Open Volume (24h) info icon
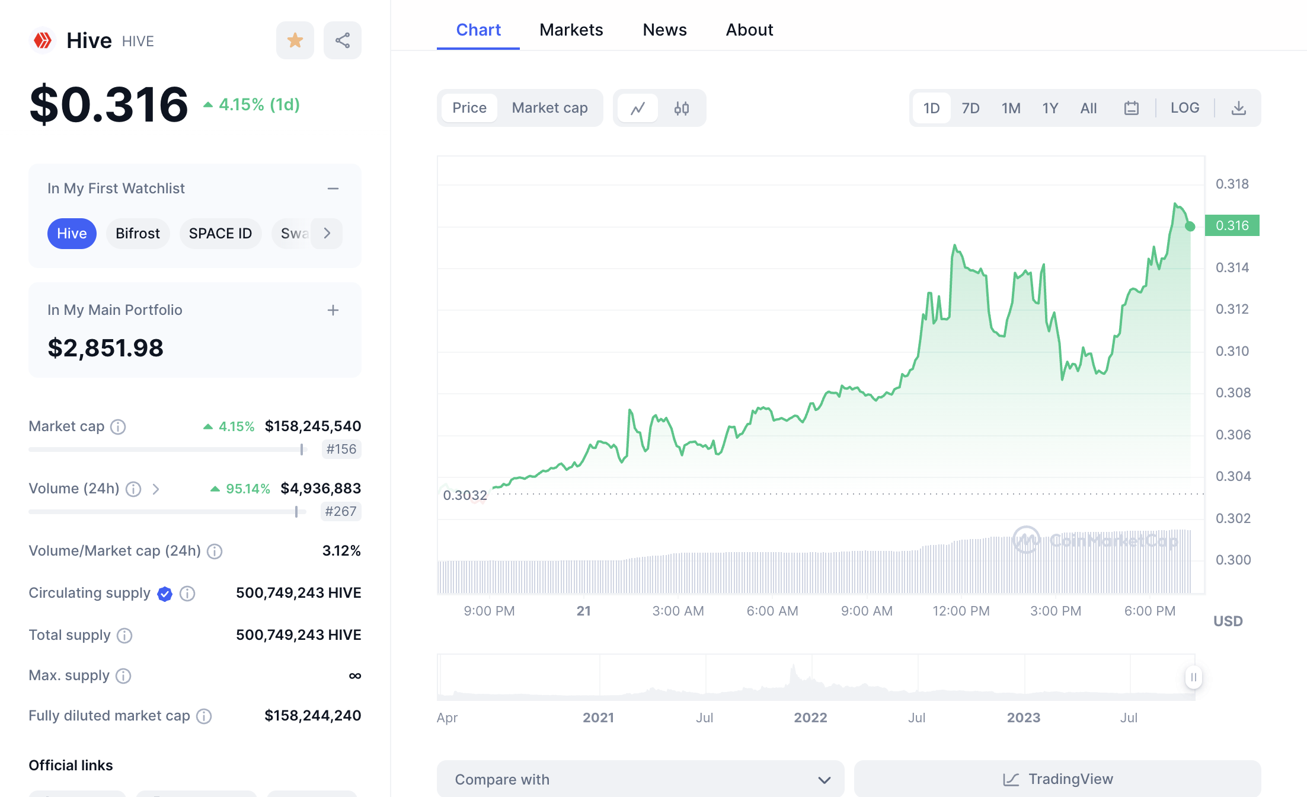The image size is (1307, 797). tap(134, 489)
